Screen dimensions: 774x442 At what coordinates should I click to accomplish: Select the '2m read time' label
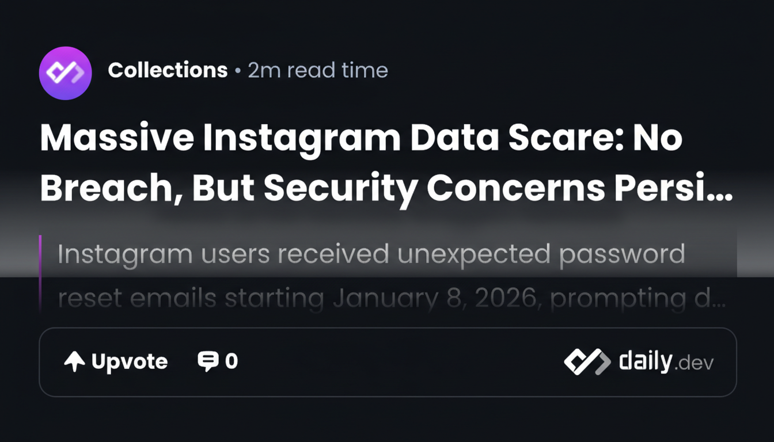(318, 70)
